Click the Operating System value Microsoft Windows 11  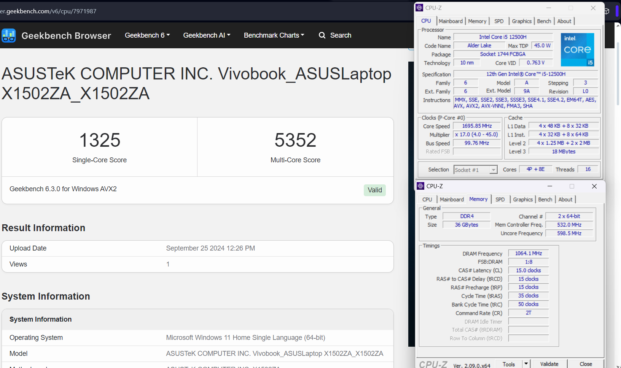pos(245,338)
